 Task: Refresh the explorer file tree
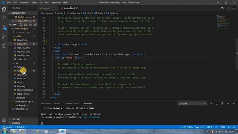click(x=30, y=25)
